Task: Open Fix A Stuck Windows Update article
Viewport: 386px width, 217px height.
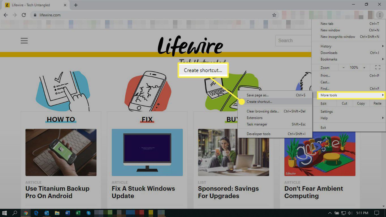Action: [x=143, y=192]
